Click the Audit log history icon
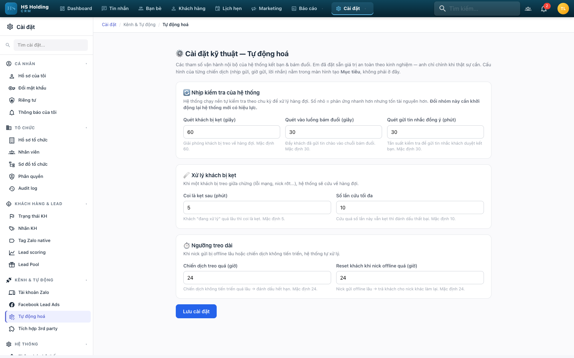Viewport: 574px width, 358px height. 12,188
